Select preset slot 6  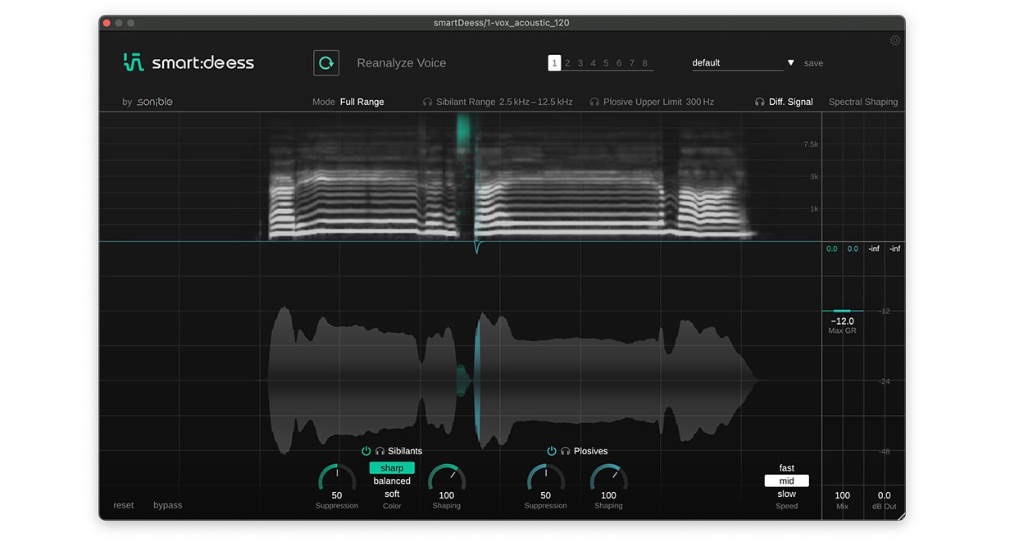coord(619,63)
